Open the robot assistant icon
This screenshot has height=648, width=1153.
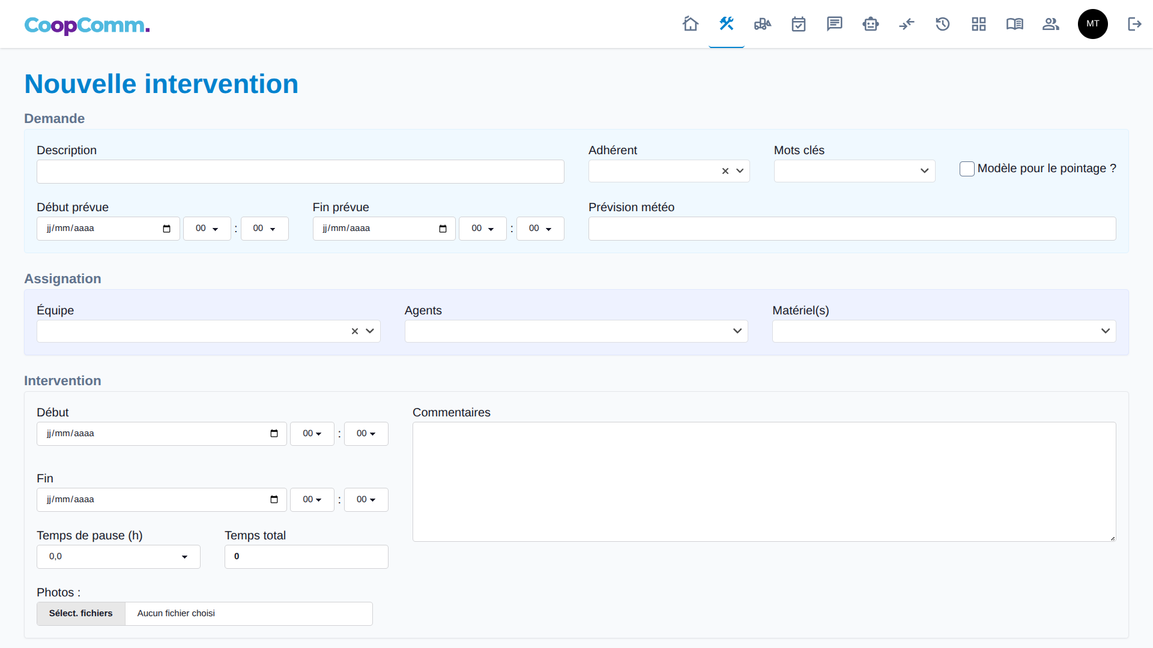[871, 24]
